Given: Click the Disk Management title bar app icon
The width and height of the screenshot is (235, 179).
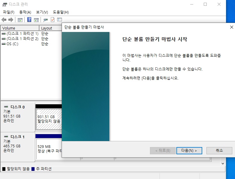Looking at the screenshot, I should point(5,4).
